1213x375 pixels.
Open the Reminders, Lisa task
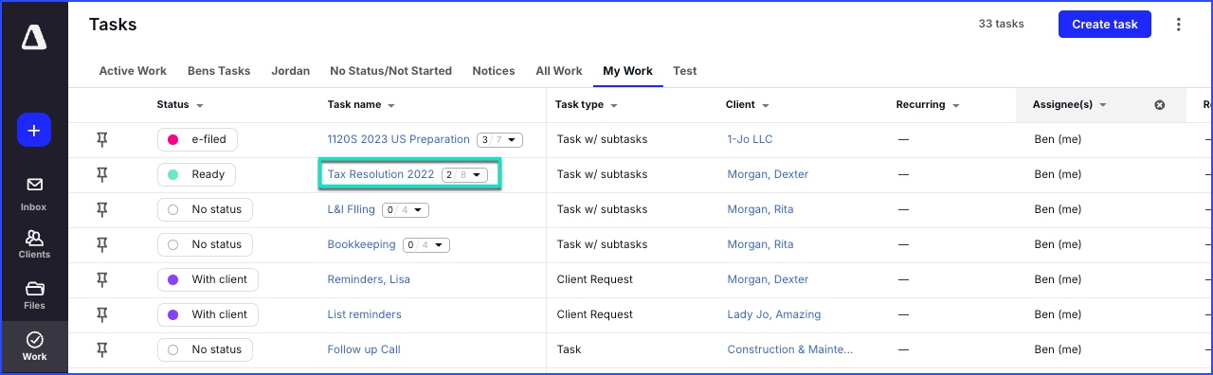[369, 279]
